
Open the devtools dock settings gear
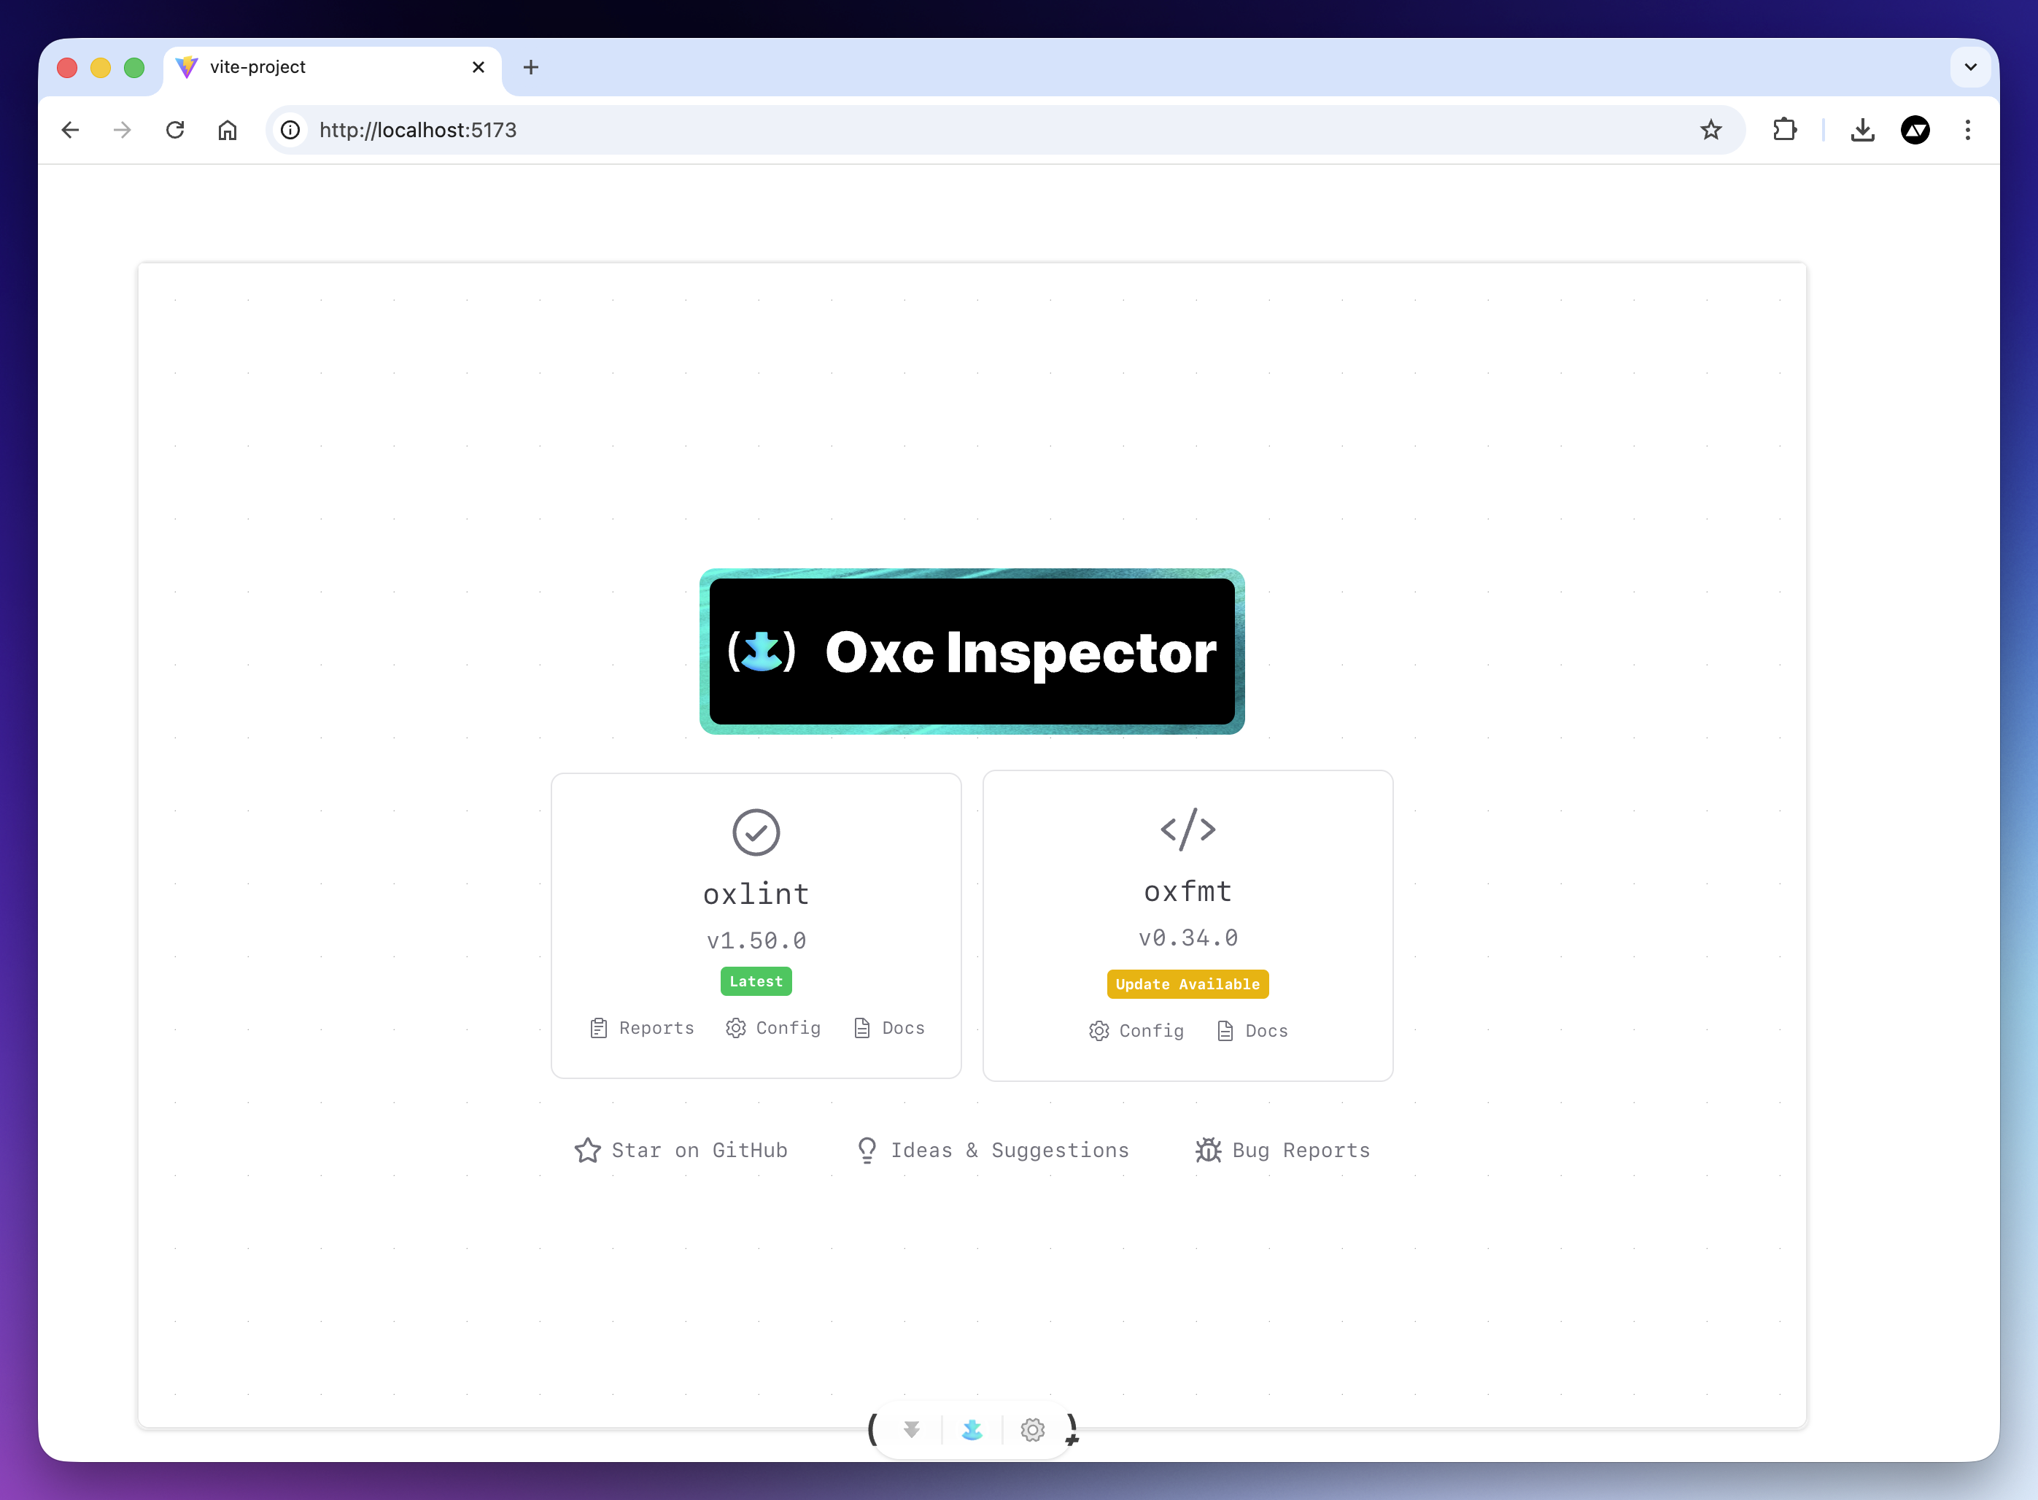point(1032,1430)
